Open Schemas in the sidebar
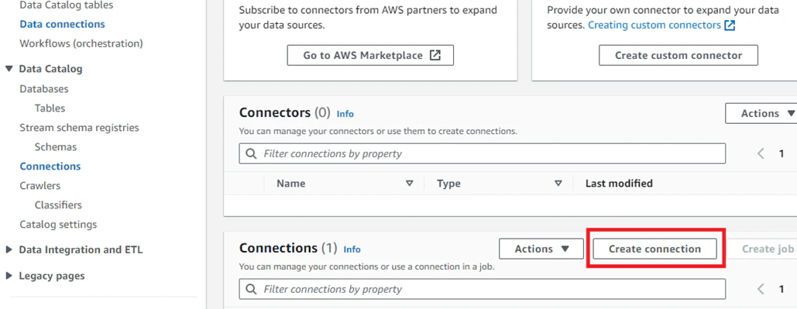Viewport: 797px width, 309px height. coord(56,147)
